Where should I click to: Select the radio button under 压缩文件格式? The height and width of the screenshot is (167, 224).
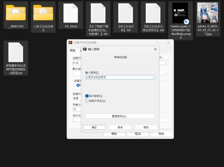tap(78, 85)
